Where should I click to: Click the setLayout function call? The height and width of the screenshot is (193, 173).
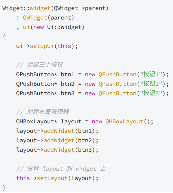click(x=52, y=178)
